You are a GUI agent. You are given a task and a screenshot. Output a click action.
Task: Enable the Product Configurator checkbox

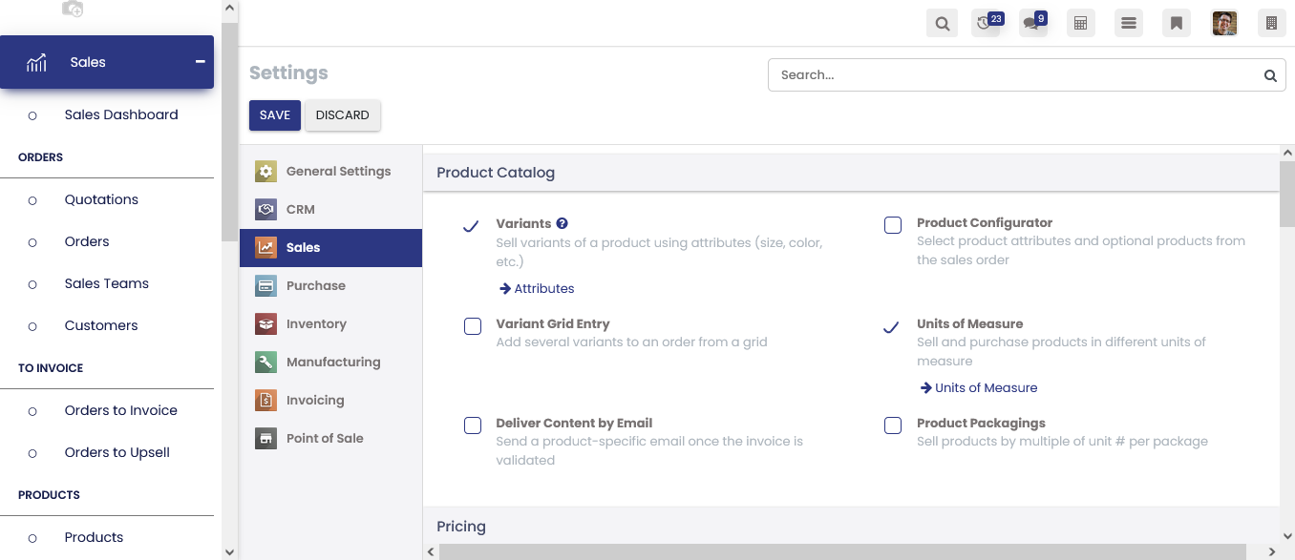pyautogui.click(x=893, y=225)
